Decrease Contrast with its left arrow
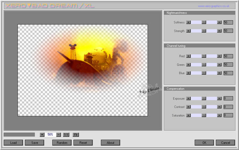 (x=188, y=107)
